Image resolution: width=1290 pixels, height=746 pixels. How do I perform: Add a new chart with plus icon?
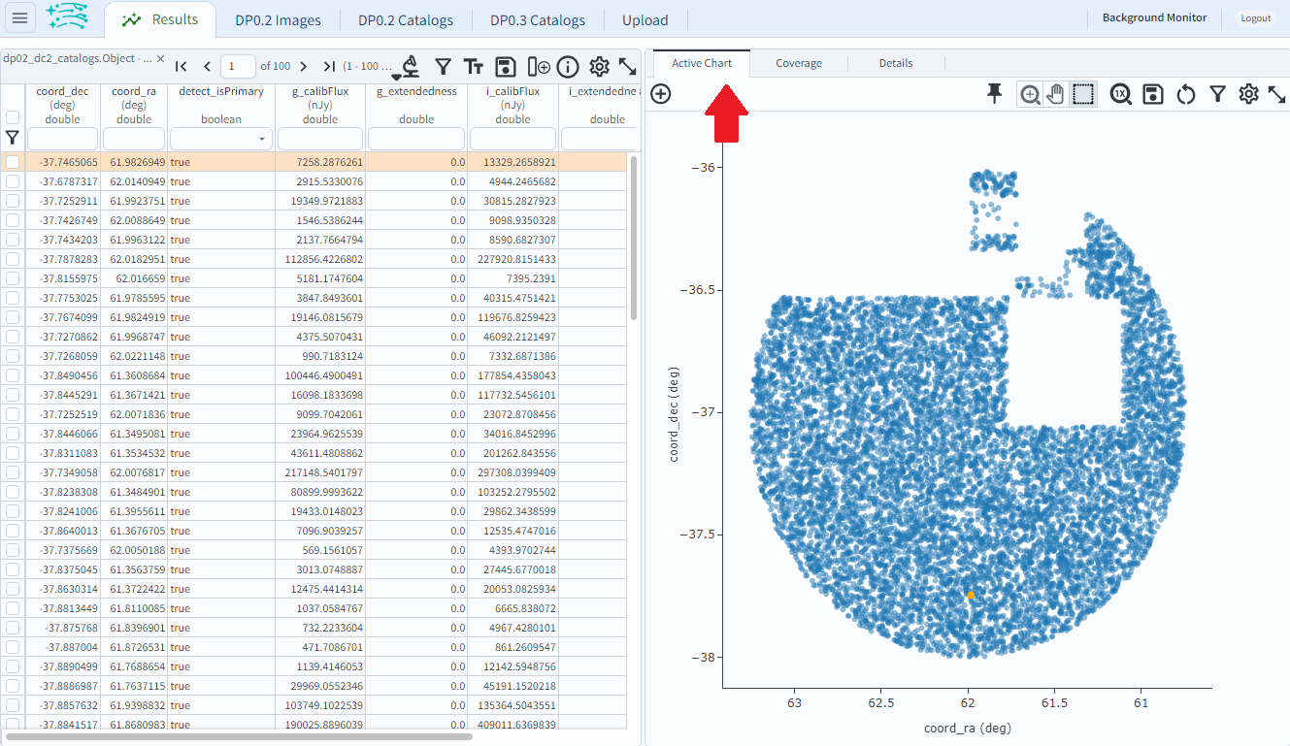661,94
